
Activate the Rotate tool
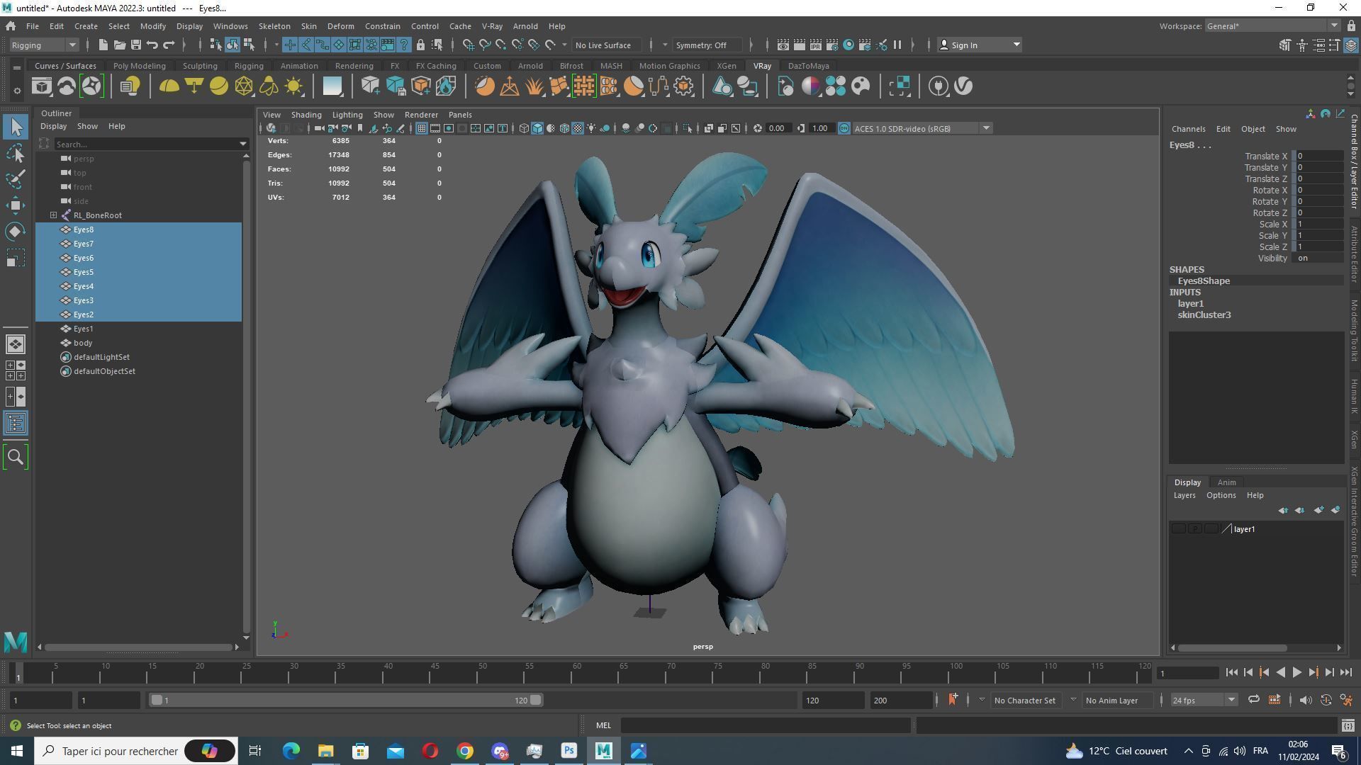click(16, 232)
